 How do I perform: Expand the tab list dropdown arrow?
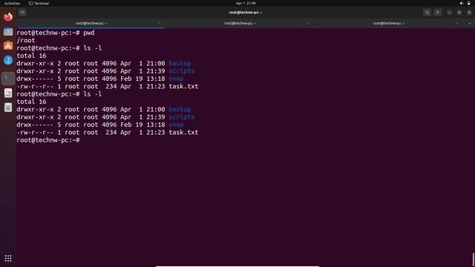470,23
